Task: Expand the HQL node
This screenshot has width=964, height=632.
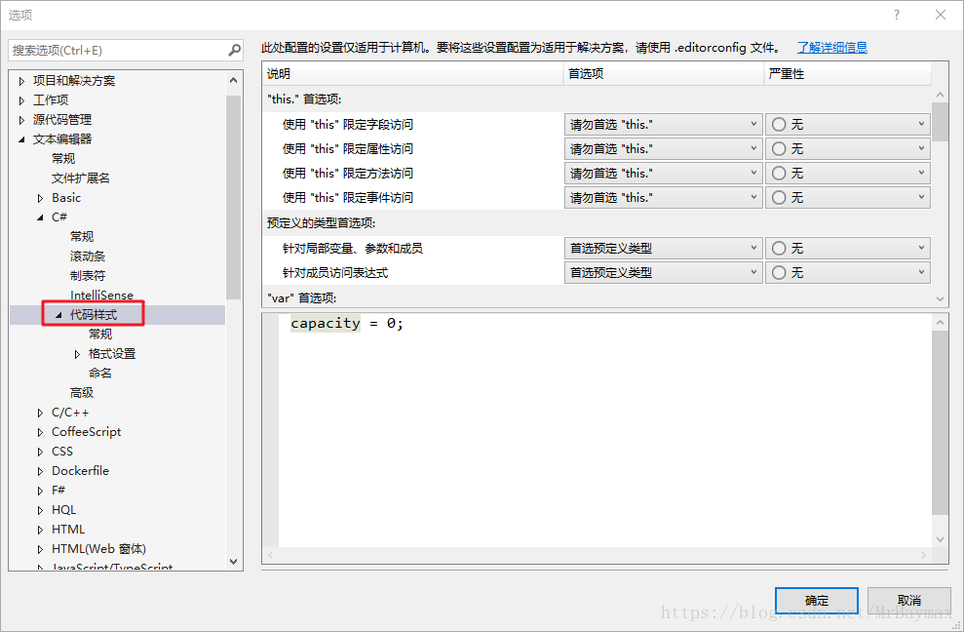Action: pyautogui.click(x=41, y=511)
